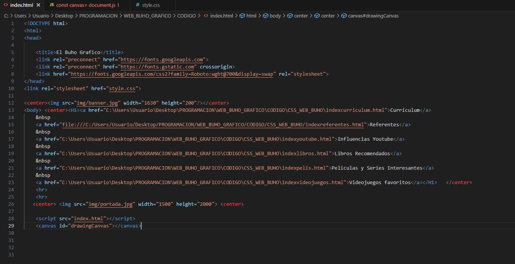515x264 pixels.
Task: Click the crossorigin attribute on line 7
Action: pyautogui.click(x=216, y=67)
